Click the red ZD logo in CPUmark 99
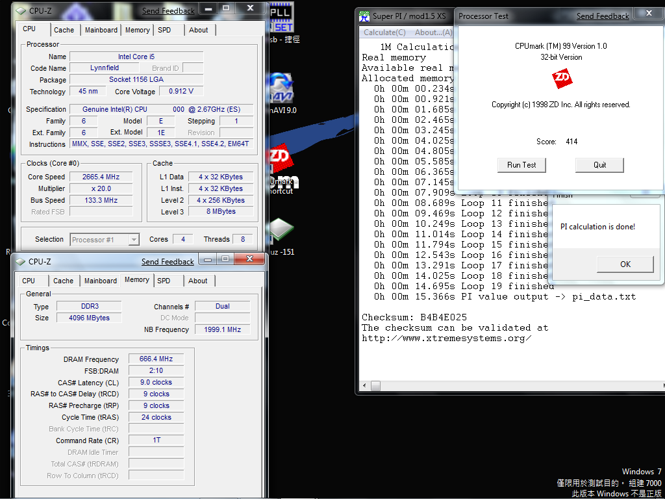This screenshot has width=665, height=499. [562, 79]
